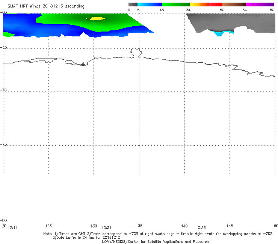The height and width of the screenshot is (244, 278).
Task: Select the gray segment of the color bar
Action: pyautogui.click(x=133, y=5)
